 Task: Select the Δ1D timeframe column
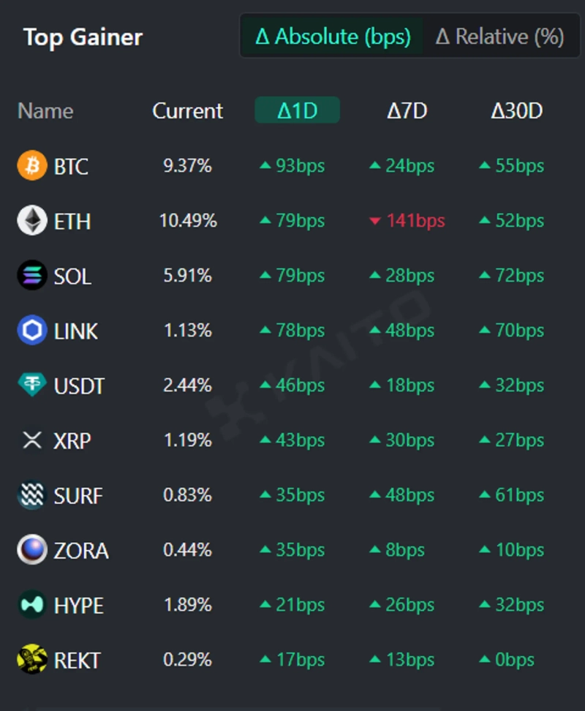pos(297,110)
